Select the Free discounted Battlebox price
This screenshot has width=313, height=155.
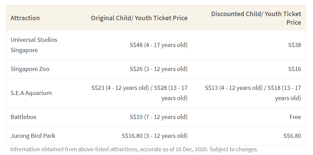click(x=295, y=117)
